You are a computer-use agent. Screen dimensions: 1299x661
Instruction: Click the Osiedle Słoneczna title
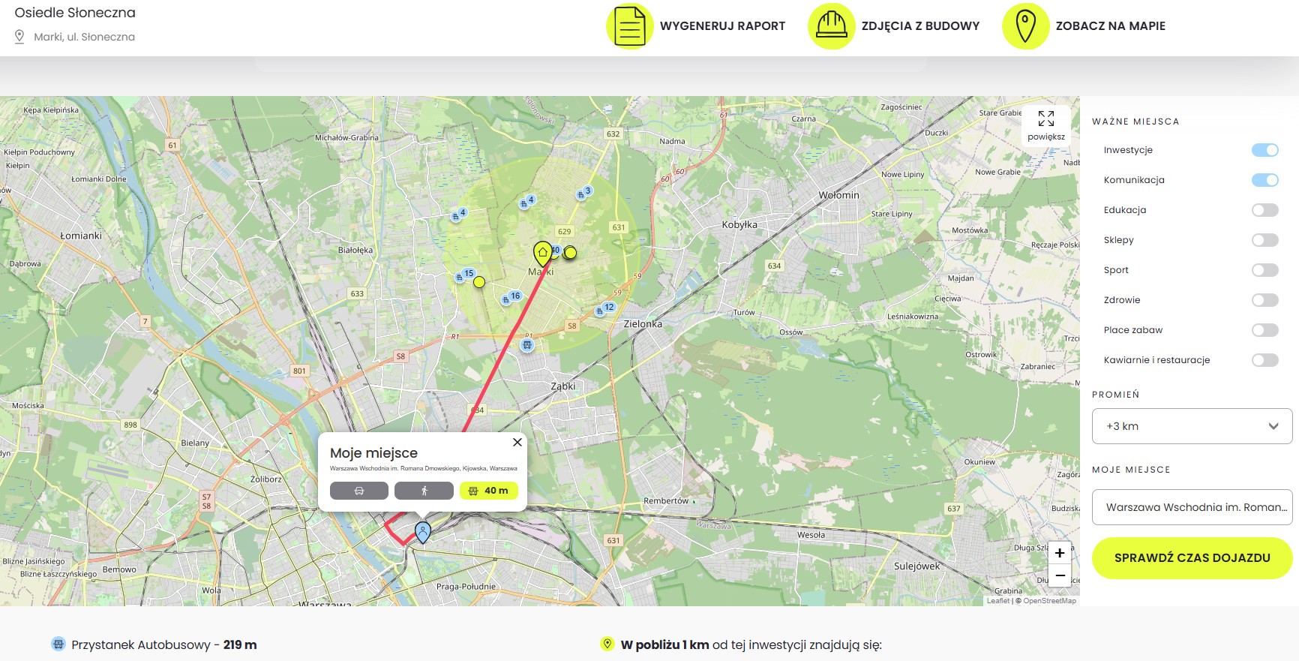click(x=75, y=13)
